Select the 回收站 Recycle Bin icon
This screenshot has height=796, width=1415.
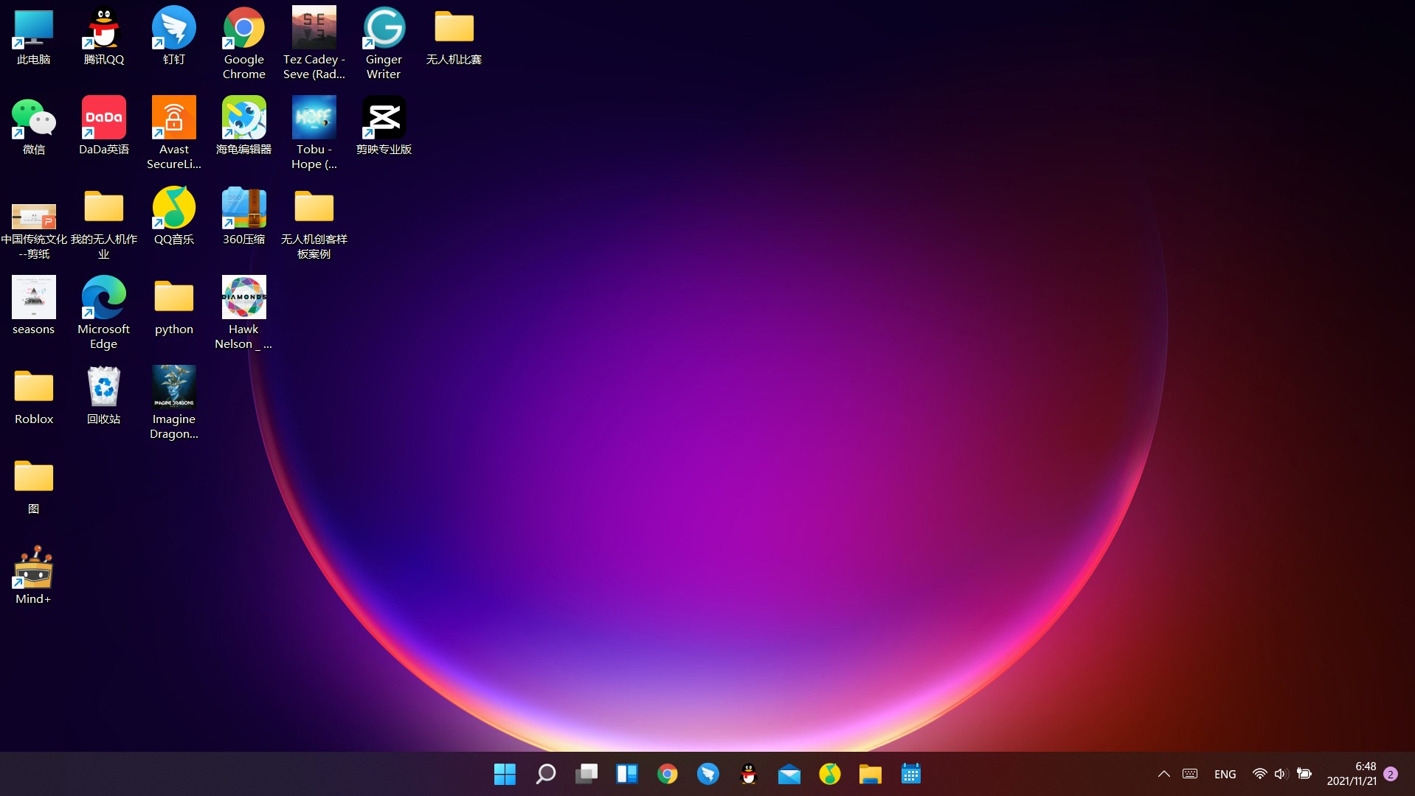[104, 397]
